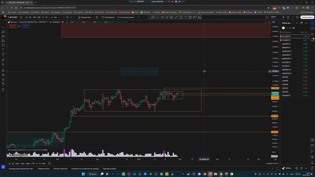Click the red Sell price button

(12, 26)
